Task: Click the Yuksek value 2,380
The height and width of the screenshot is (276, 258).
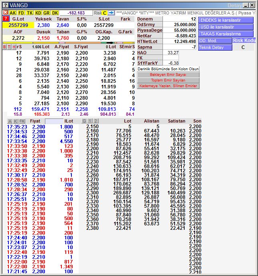Action: [x=43, y=25]
